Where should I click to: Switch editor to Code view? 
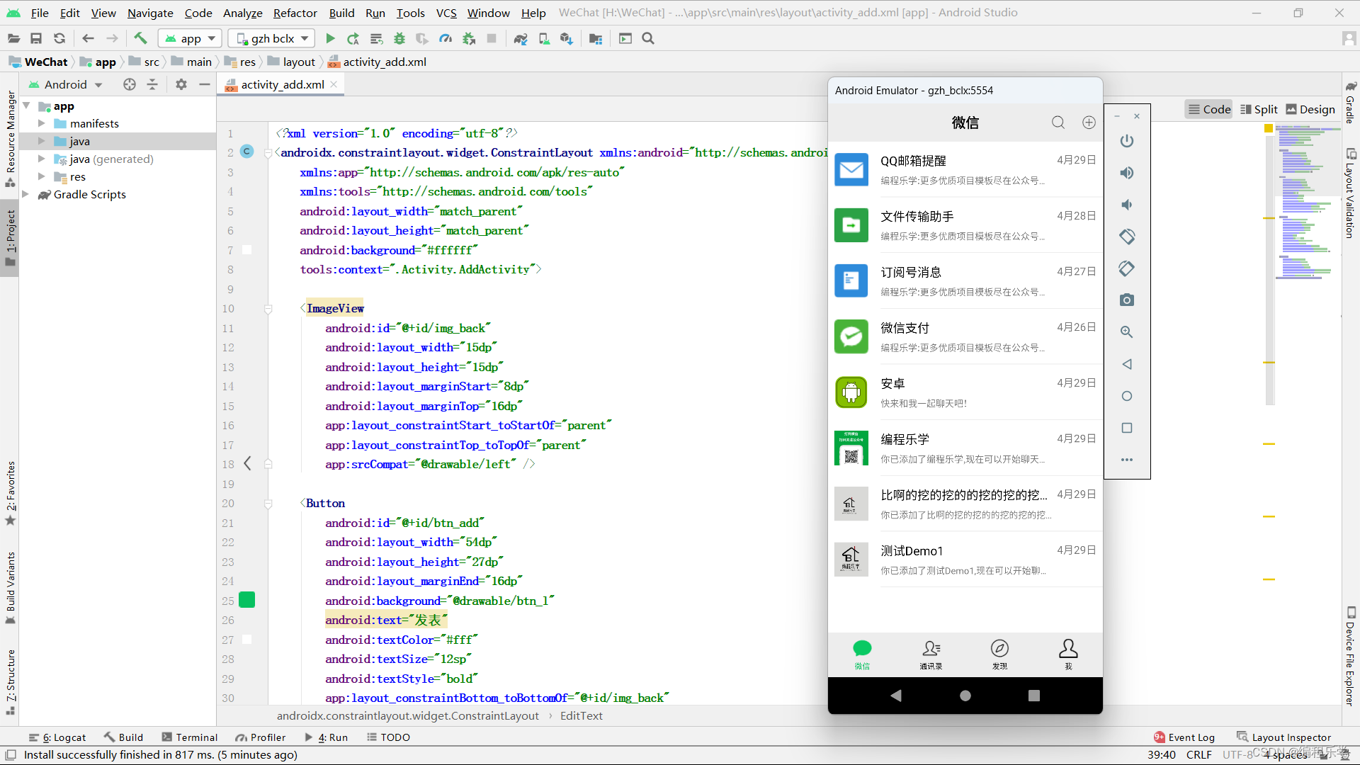pyautogui.click(x=1209, y=109)
